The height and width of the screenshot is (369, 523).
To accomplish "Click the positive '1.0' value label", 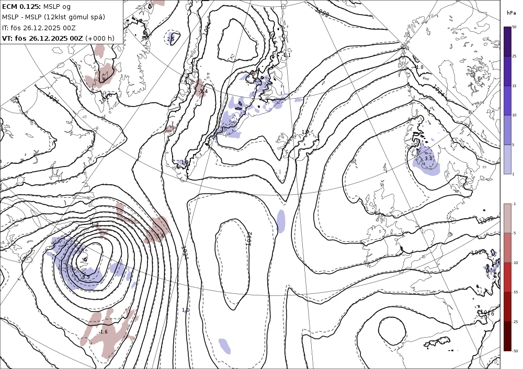I will pyautogui.click(x=305, y=132).
